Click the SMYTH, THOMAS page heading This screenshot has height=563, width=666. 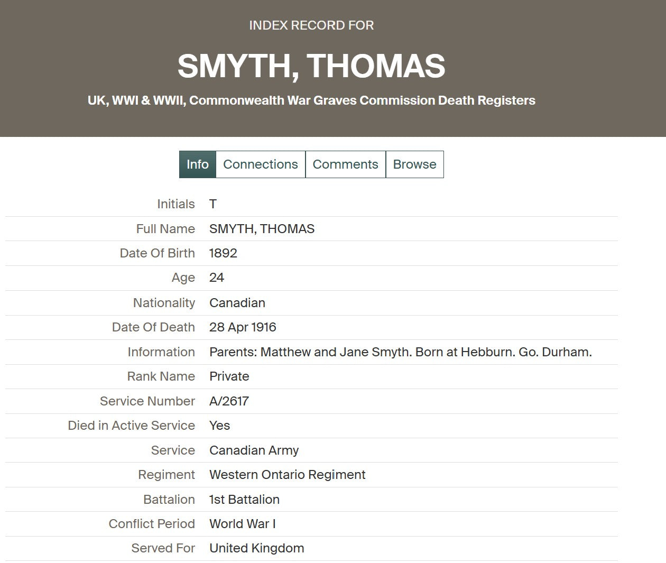[311, 66]
